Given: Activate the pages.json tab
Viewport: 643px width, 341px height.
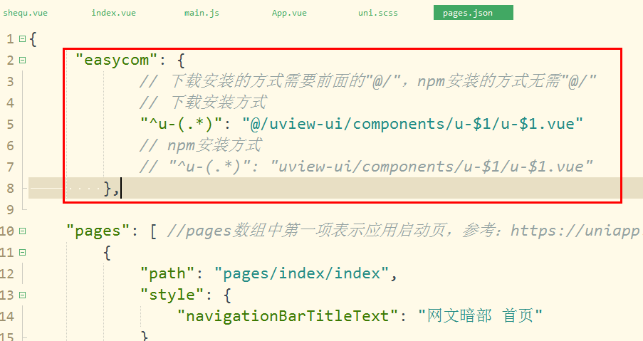Looking at the screenshot, I should (474, 13).
